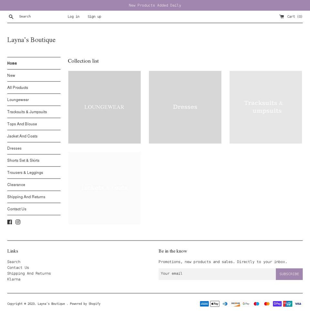The height and width of the screenshot is (314, 310).
Task: Click the Visa payment icon in the footer
Action: (298, 304)
